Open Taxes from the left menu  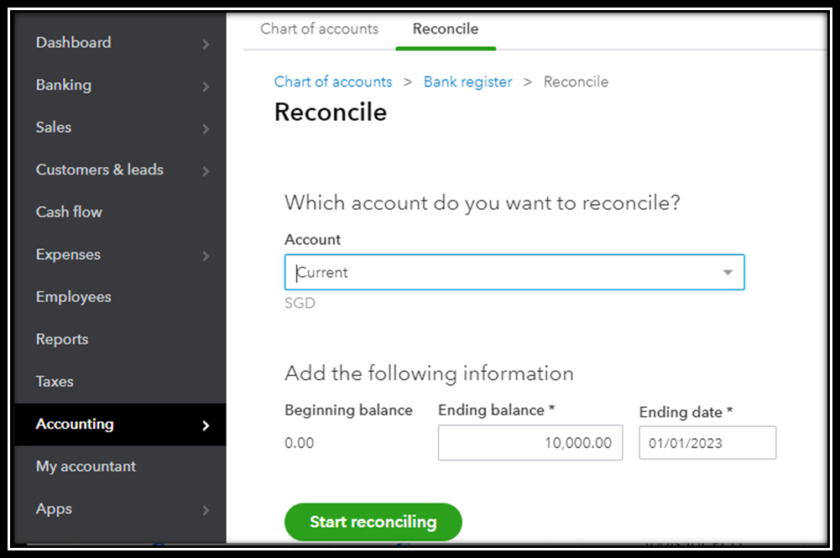[55, 382]
